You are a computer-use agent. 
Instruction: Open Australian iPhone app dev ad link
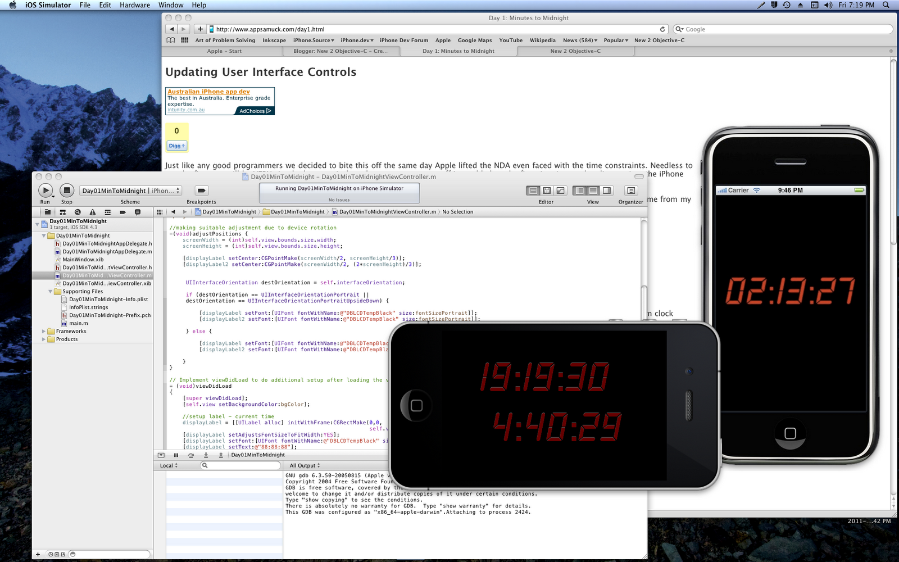208,92
